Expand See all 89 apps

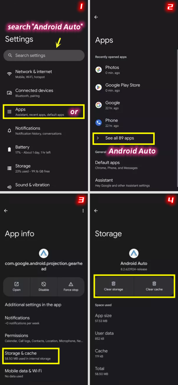pyautogui.click(x=123, y=138)
